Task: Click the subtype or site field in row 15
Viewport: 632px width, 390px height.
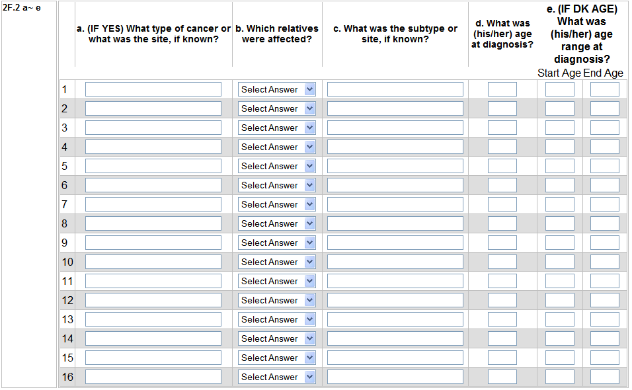Action: (x=395, y=358)
